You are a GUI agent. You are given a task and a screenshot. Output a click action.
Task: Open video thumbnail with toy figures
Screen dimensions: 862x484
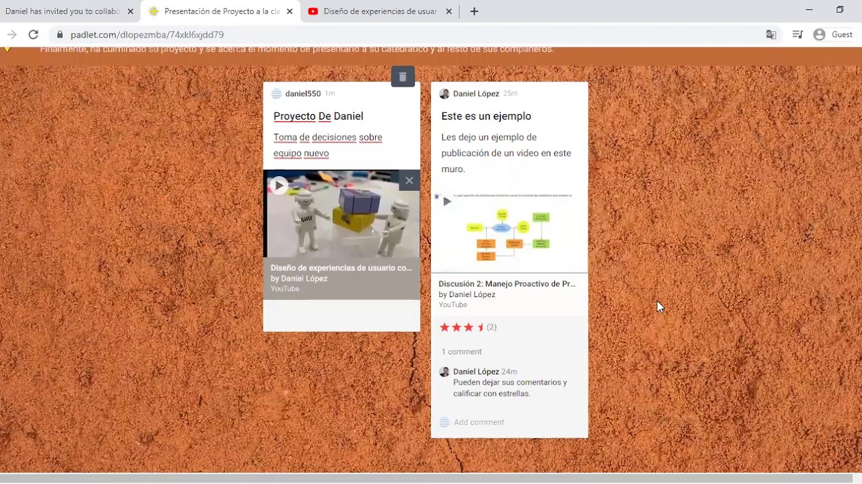(x=341, y=214)
